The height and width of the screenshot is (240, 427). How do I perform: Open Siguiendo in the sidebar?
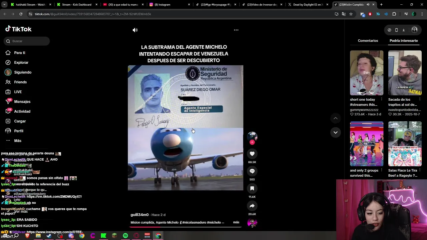coord(23,72)
